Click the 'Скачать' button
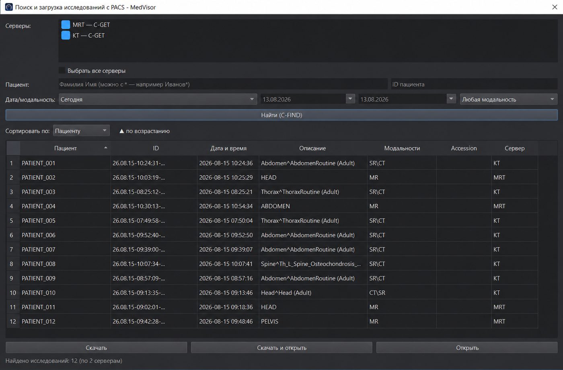This screenshot has height=370, width=563. (x=97, y=348)
